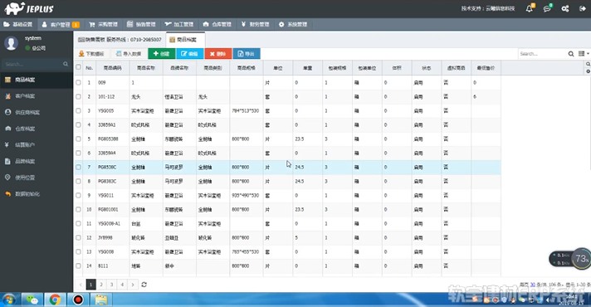This screenshot has width=591, height=307.
Task: Click the system user avatar
Action: pyautogui.click(x=12, y=43)
